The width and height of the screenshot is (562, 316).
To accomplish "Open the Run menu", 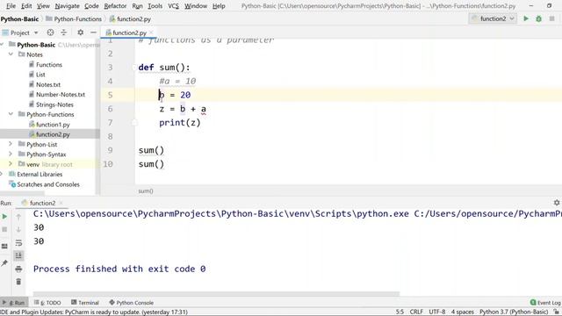I will 137,6.
